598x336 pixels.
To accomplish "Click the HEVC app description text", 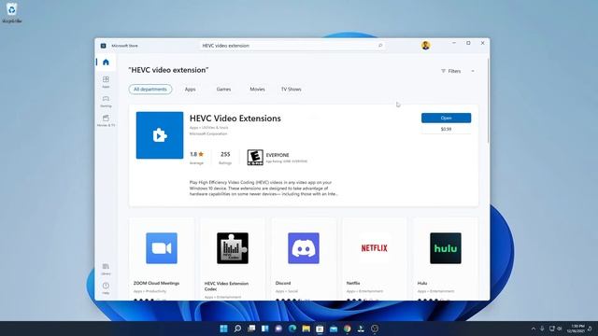I will (x=263, y=189).
